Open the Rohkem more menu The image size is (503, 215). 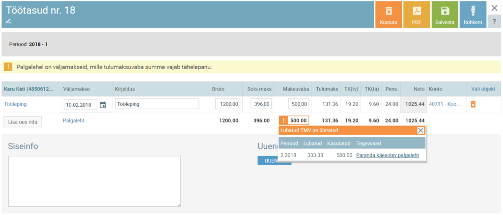click(x=473, y=15)
